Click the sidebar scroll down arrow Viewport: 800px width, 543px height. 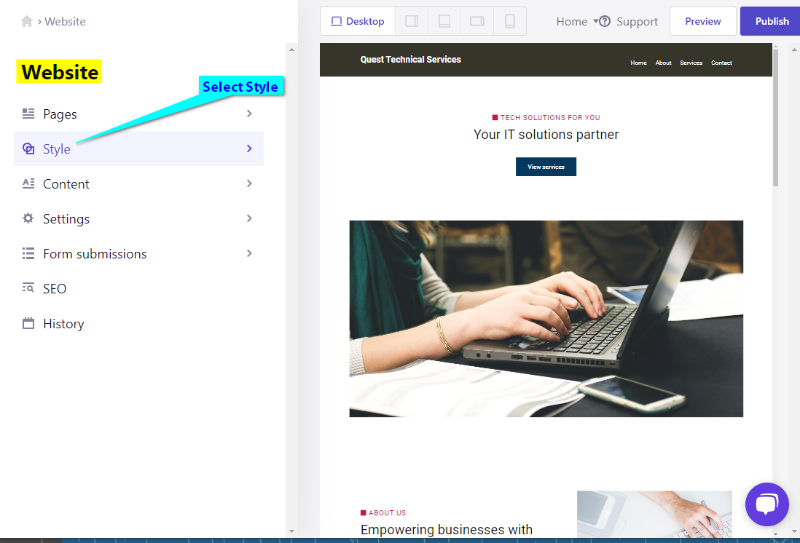(291, 531)
